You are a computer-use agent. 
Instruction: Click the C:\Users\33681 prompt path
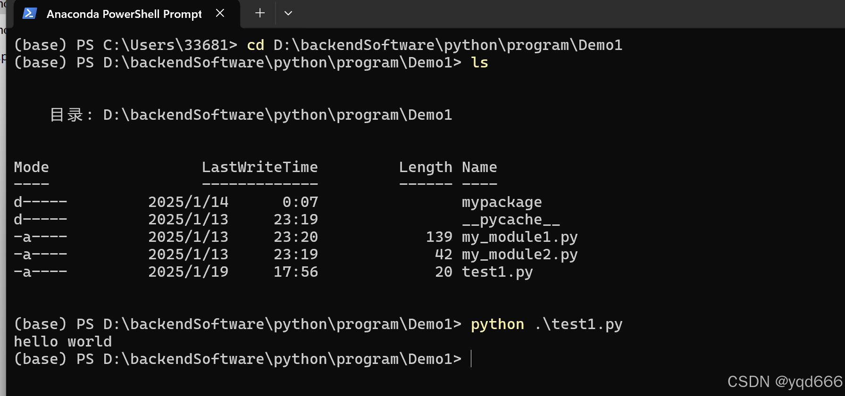click(x=166, y=45)
